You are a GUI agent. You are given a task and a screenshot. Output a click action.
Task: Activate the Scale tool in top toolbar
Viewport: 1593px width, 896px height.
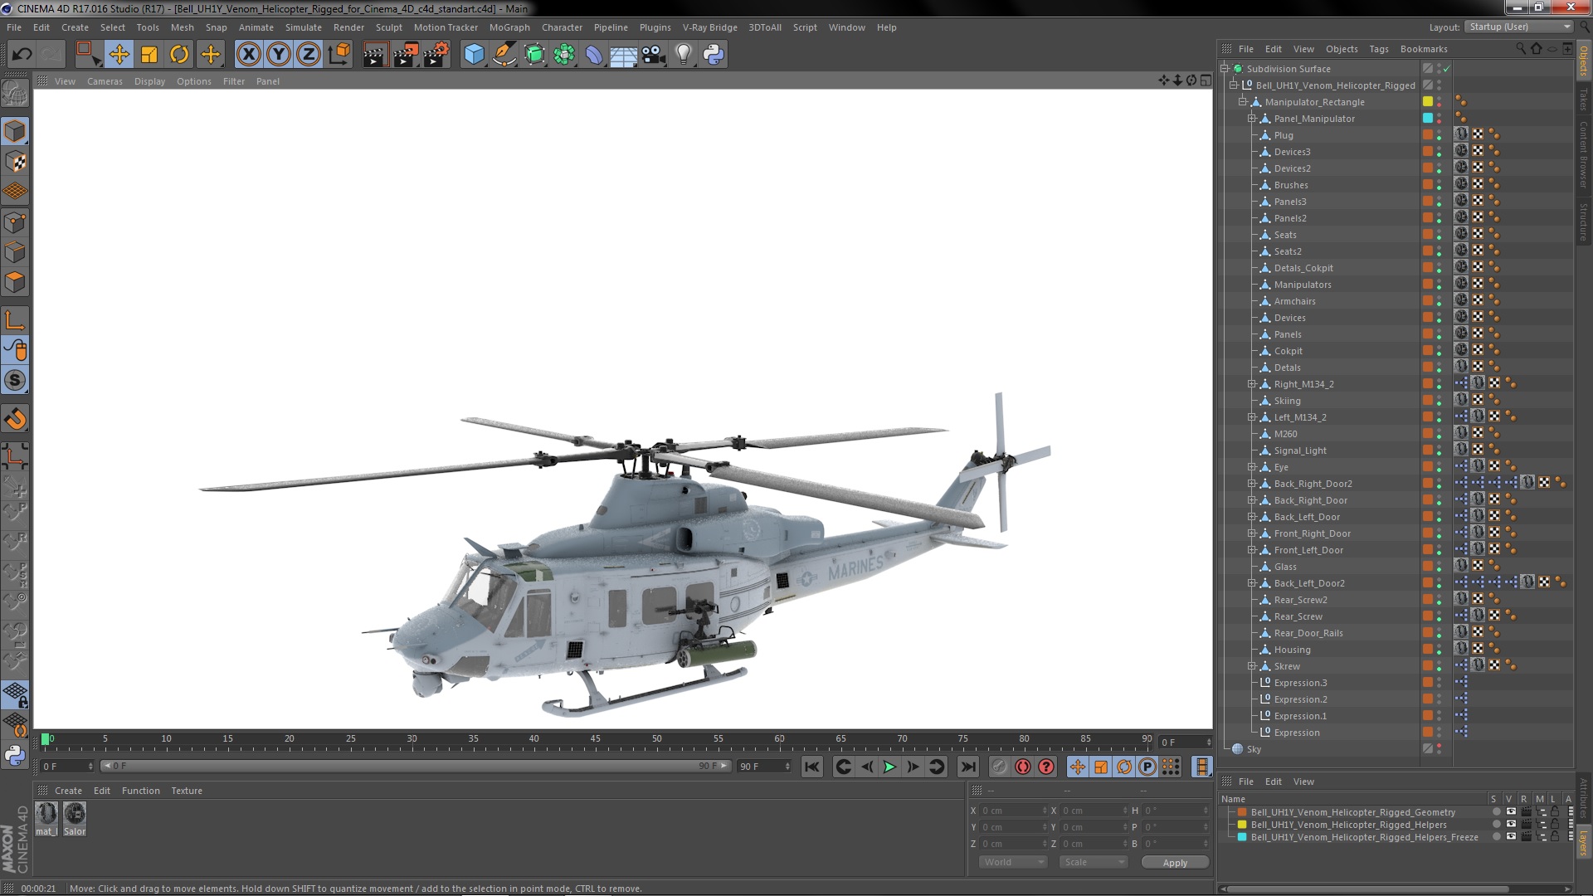tap(149, 55)
